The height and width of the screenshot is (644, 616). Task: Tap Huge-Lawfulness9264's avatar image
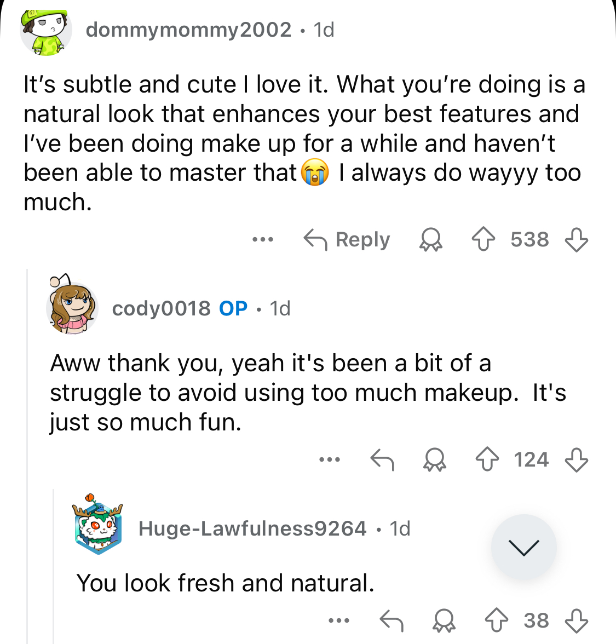98,526
